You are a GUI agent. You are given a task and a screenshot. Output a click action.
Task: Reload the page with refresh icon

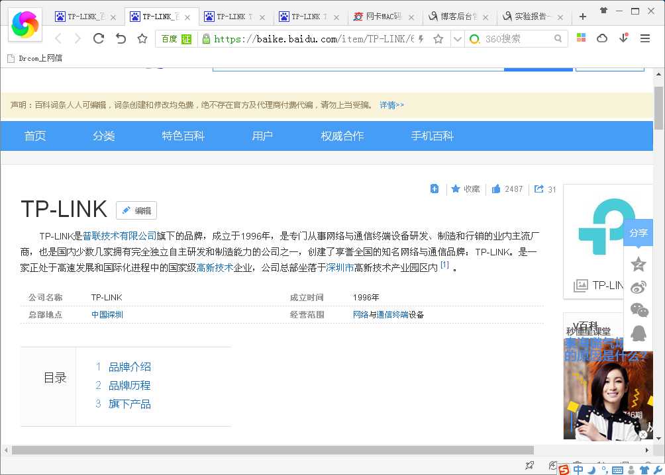99,38
